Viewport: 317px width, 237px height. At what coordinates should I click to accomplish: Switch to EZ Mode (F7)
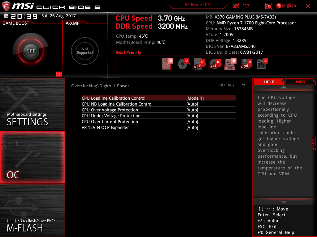pos(198,5)
